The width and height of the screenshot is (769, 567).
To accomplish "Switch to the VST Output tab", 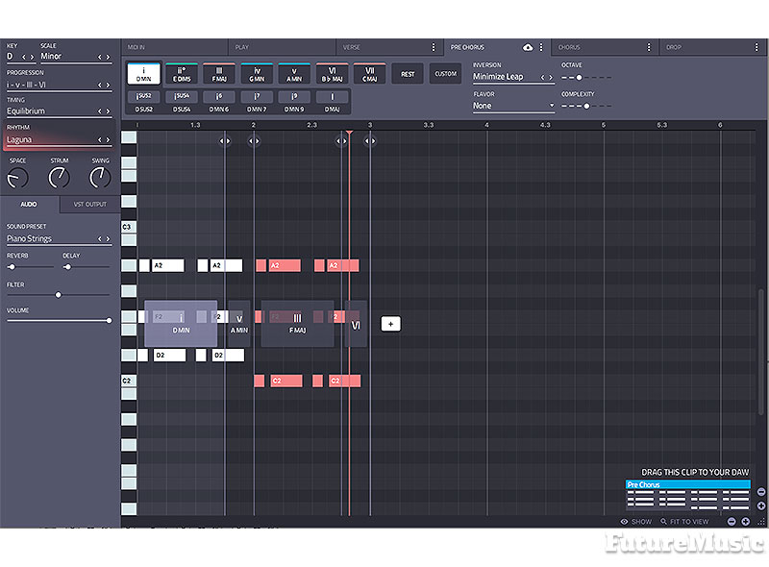I will coord(89,204).
